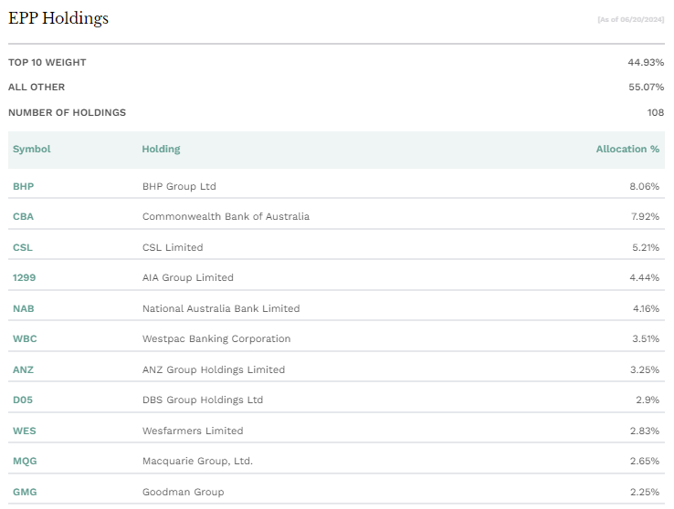
Task: Open the ANZ ticker symbol link
Action: [x=23, y=369]
